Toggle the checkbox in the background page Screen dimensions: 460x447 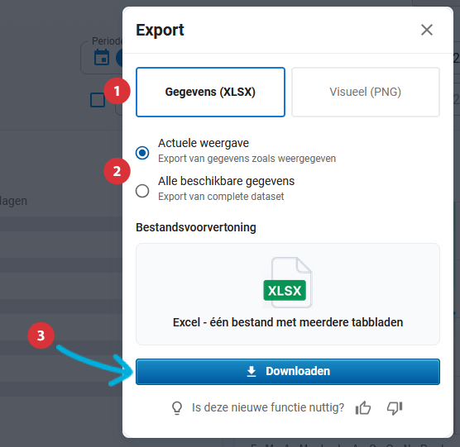click(x=98, y=100)
